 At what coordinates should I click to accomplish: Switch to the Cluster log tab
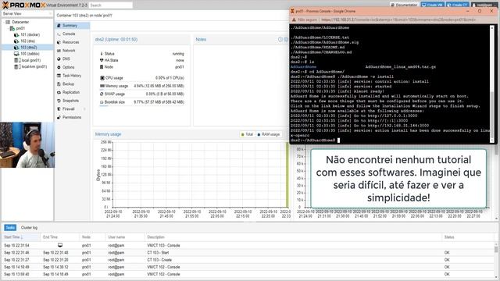(29, 227)
